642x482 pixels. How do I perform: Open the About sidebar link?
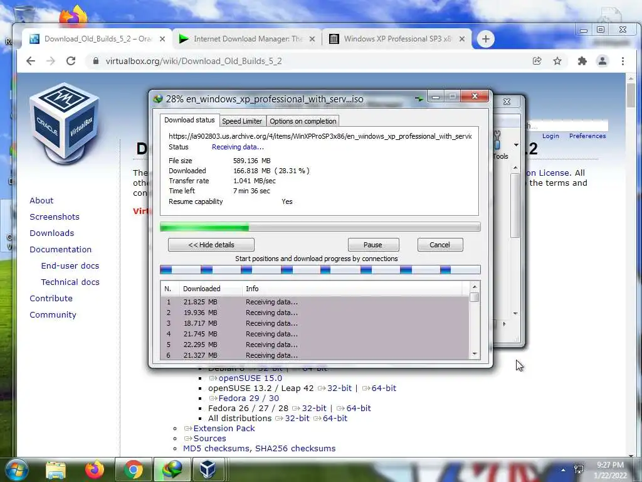tap(41, 200)
